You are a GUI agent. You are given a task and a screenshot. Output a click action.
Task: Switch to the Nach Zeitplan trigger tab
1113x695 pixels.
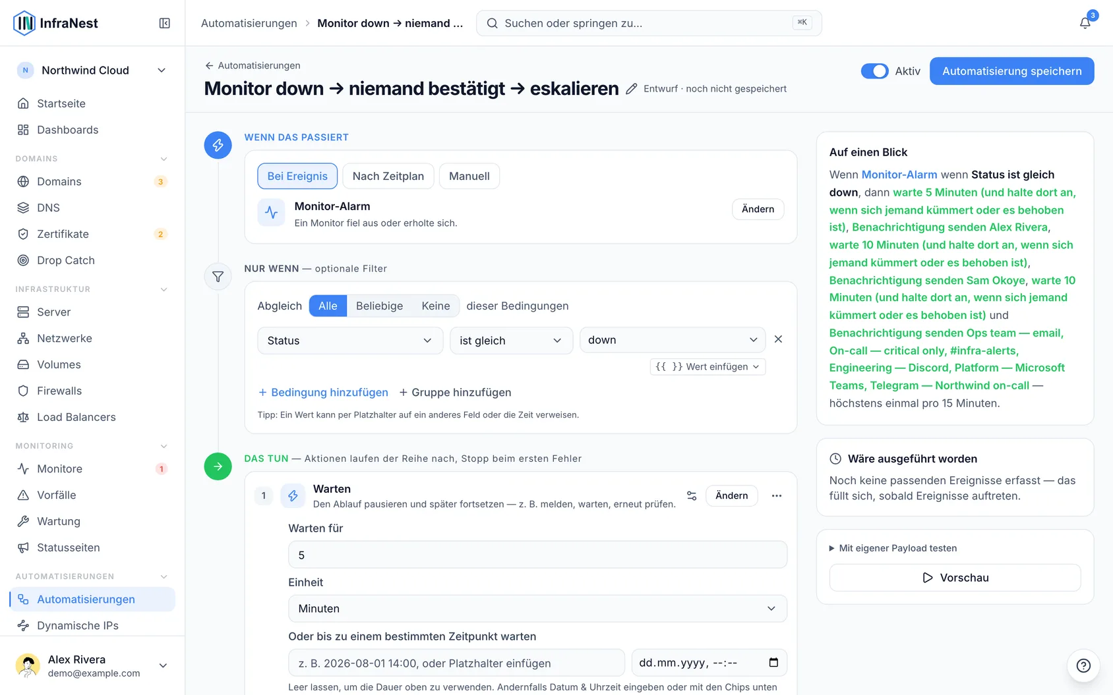[x=388, y=176]
